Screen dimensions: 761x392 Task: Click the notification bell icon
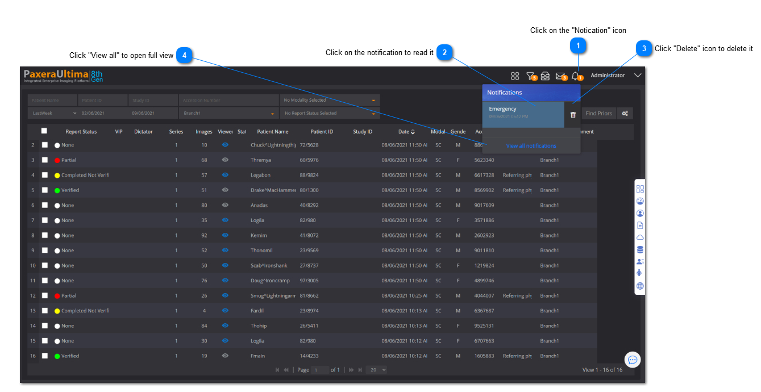(575, 76)
